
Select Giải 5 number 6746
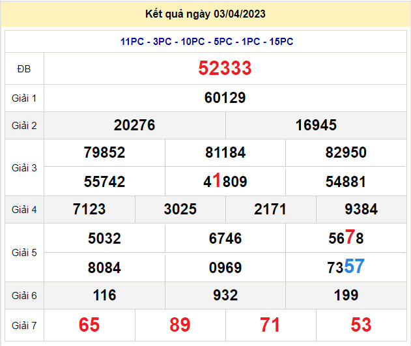225,238
